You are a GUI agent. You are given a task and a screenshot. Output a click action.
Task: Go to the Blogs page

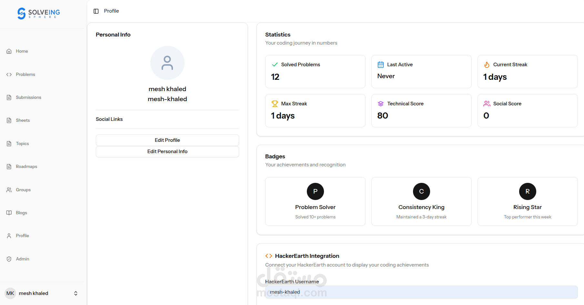coord(21,213)
